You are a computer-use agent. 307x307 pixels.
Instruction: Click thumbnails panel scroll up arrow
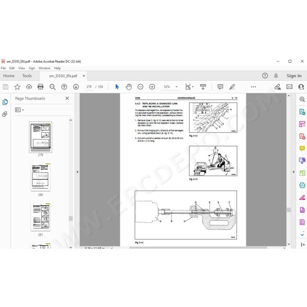point(71,120)
